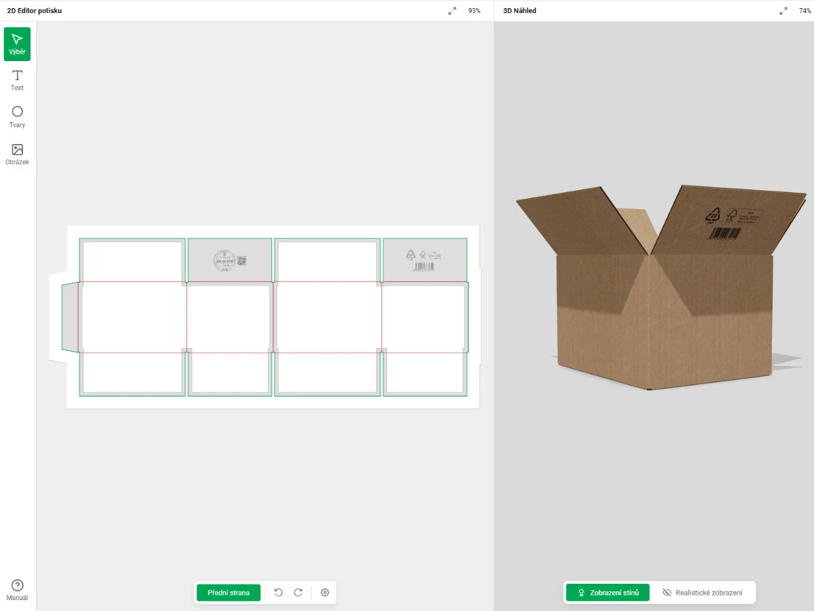
Task: Switch side using Přední strana button
Action: coord(229,593)
